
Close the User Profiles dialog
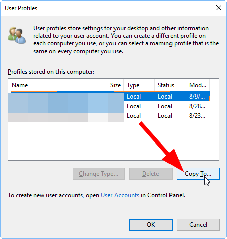pyautogui.click(x=219, y=8)
